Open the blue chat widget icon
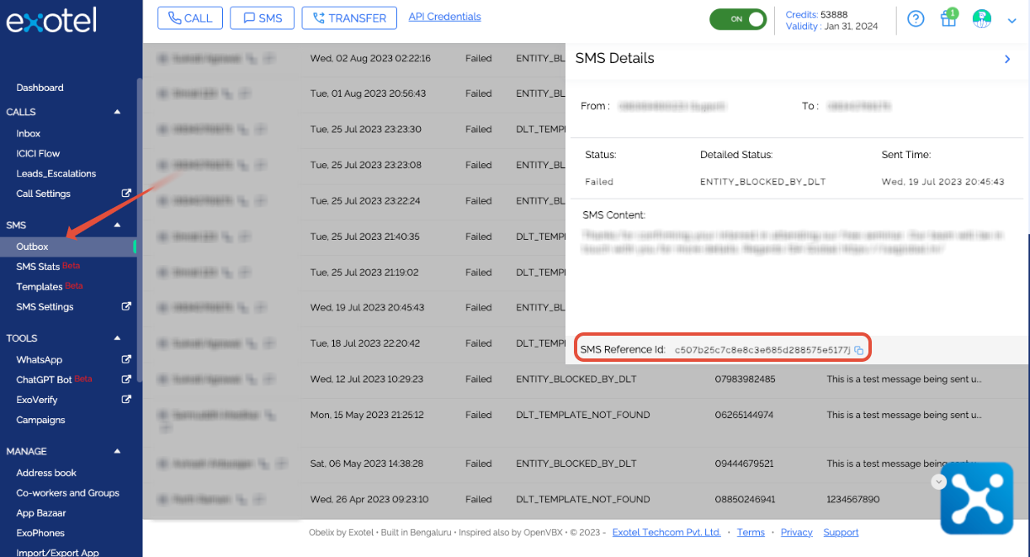 point(976,498)
